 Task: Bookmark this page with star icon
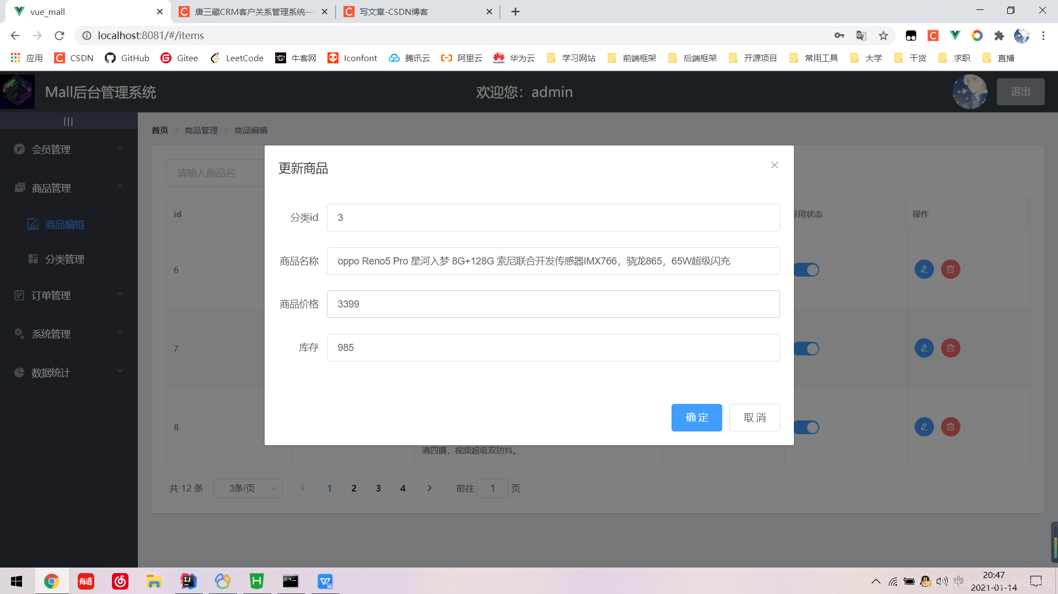[884, 36]
